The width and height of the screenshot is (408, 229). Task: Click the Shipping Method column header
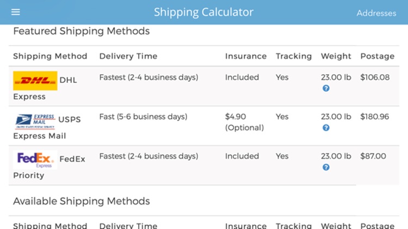[50, 56]
